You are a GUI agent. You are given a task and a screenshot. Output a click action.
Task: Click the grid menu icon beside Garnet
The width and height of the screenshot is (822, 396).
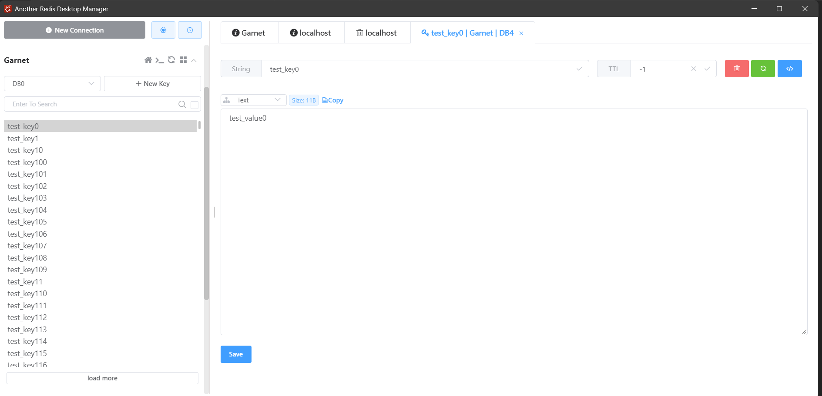[x=183, y=60]
